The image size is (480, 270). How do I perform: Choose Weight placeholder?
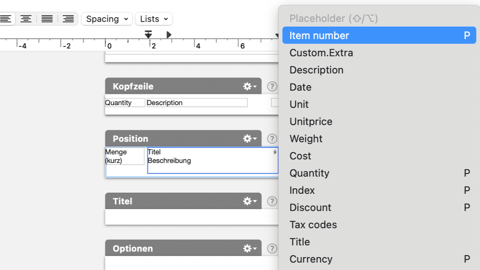pos(379,139)
